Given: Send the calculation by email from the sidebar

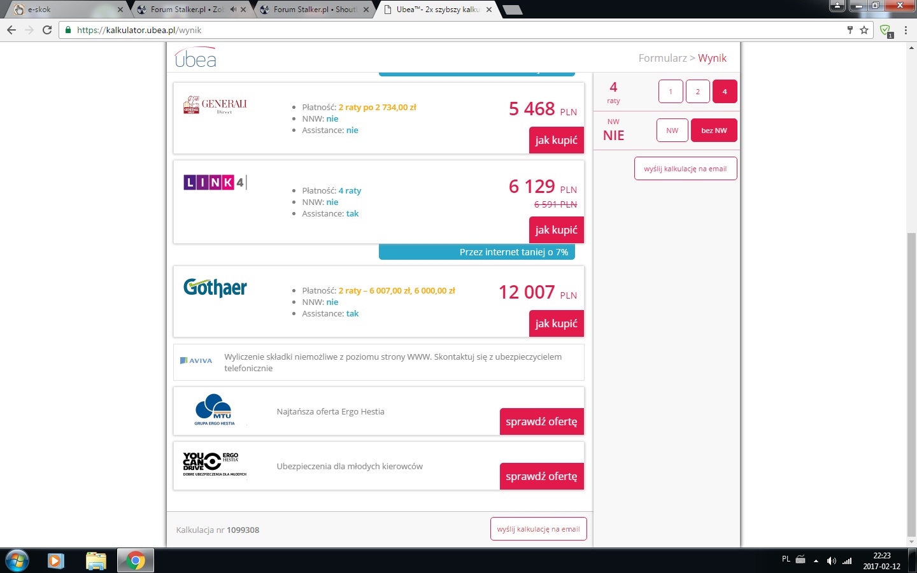Looking at the screenshot, I should coord(685,169).
